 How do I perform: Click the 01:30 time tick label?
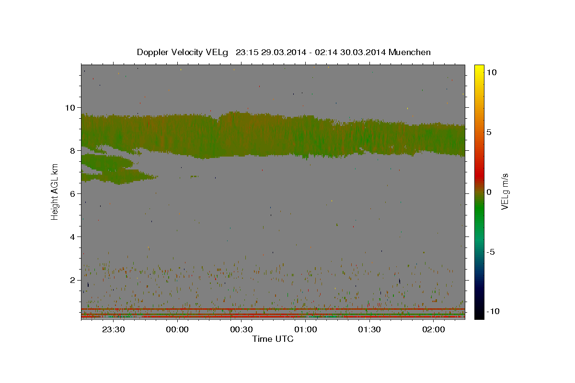pyautogui.click(x=369, y=330)
